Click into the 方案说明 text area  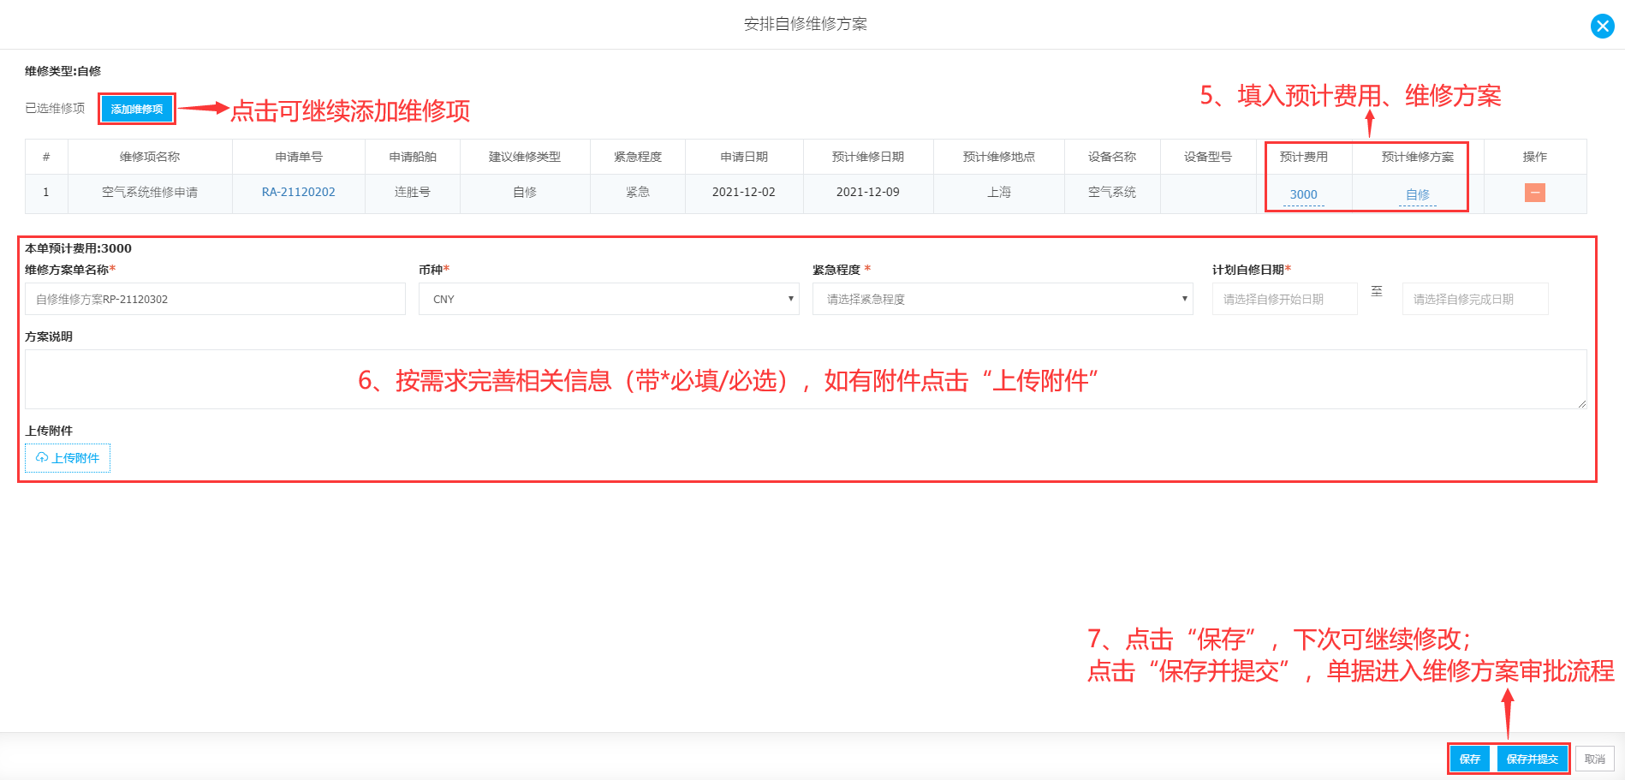806,379
